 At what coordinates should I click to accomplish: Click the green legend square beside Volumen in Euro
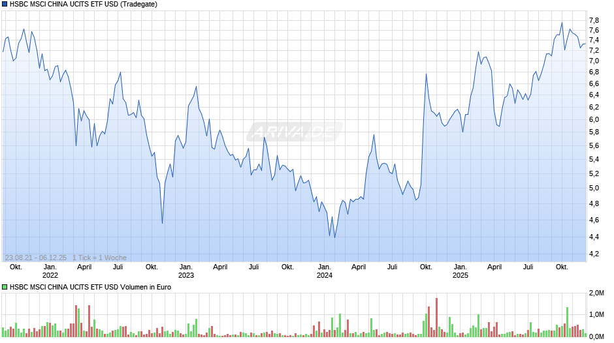click(x=5, y=287)
